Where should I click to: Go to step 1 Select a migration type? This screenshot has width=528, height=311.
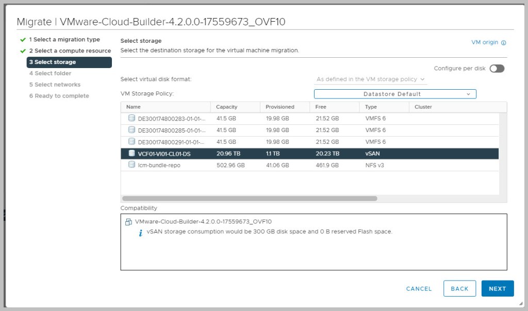point(64,40)
